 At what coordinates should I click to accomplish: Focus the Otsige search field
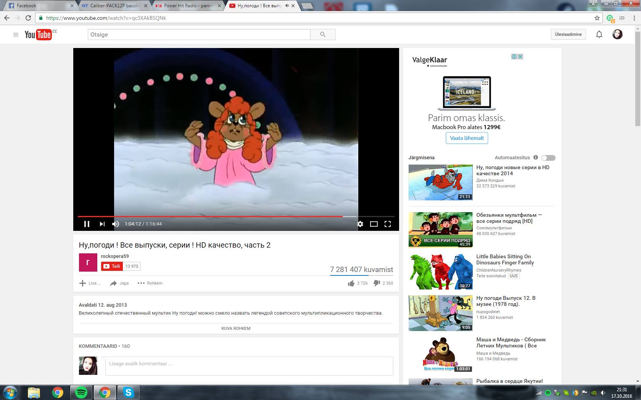pos(199,35)
